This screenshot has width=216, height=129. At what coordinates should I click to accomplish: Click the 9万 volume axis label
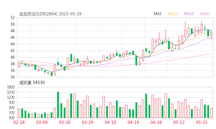(12, 103)
